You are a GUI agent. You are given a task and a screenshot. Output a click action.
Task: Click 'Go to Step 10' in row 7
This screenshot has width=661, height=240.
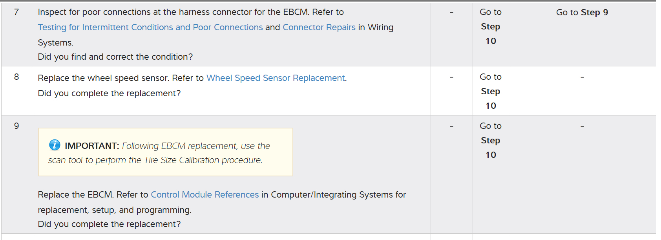[x=490, y=27]
